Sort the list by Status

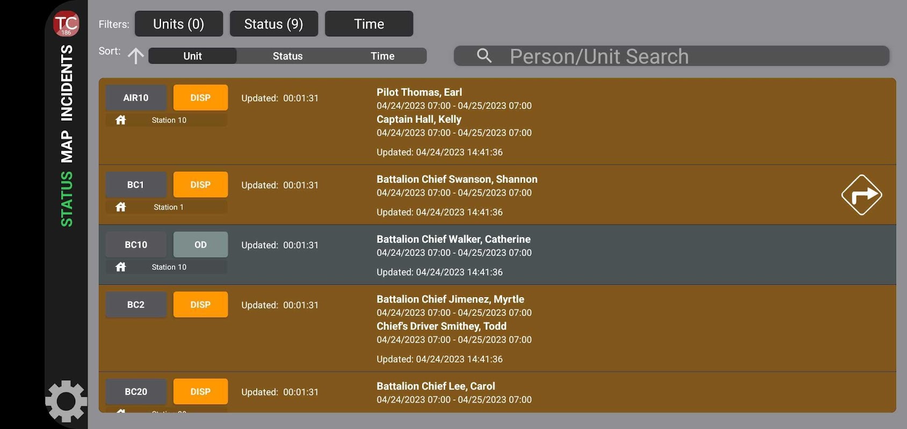(x=287, y=56)
